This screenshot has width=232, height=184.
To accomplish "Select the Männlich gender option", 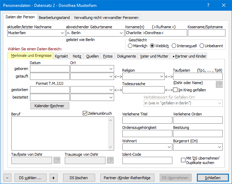I will point(130,46).
